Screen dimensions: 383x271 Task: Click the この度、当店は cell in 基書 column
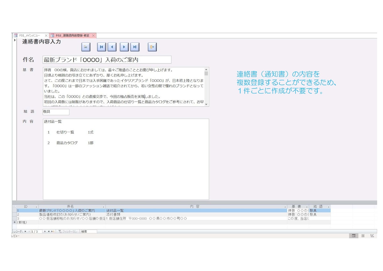coord(298,218)
